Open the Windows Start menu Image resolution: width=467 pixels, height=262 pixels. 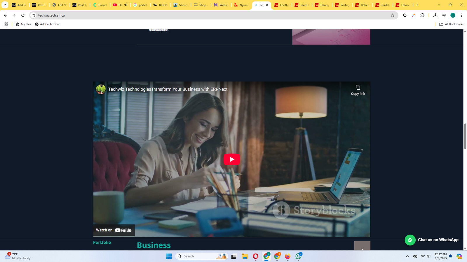[x=169, y=256]
